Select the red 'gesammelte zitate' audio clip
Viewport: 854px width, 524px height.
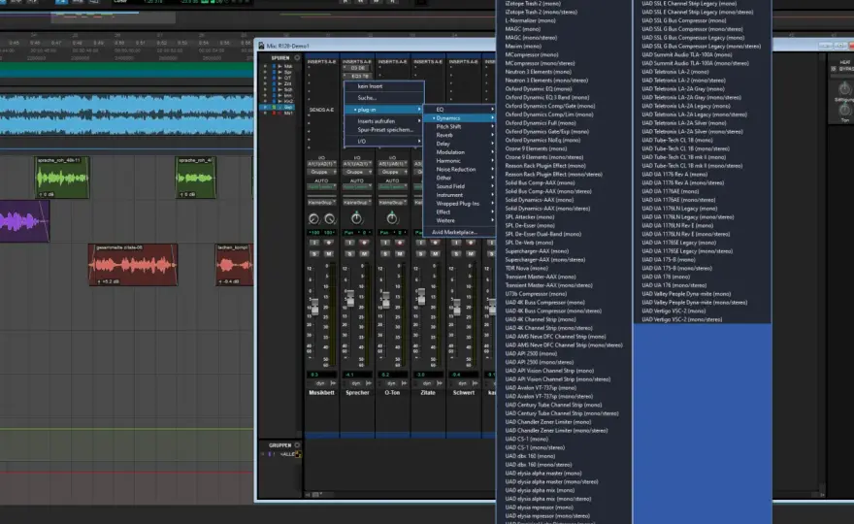click(133, 265)
